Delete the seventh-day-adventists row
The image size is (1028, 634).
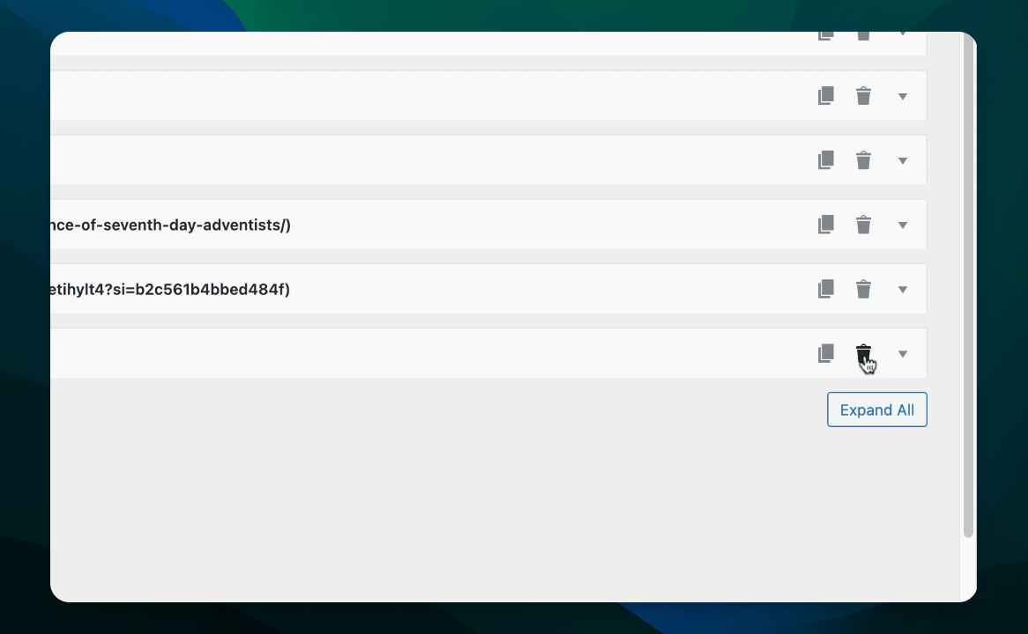(x=863, y=225)
